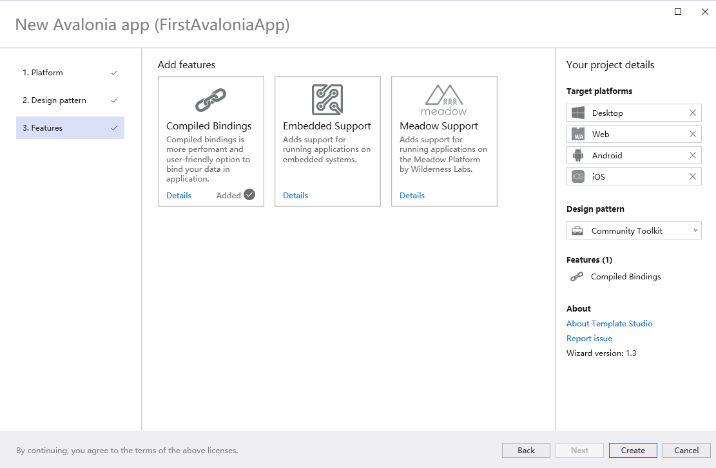This screenshot has height=468, width=716.
Task: Open the Community Toolkit design pattern dropdown
Action: tap(634, 230)
